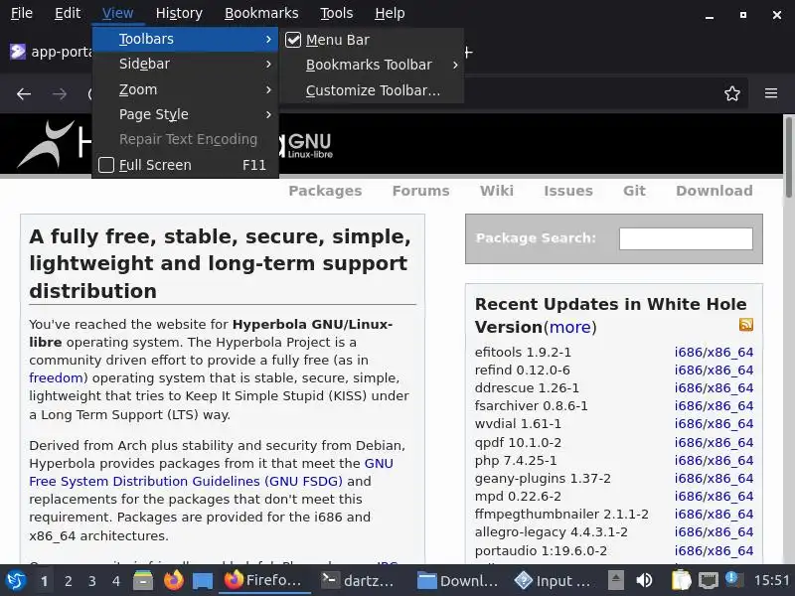This screenshot has height=596, width=795.
Task: Expand the Sidebar submenu
Action: [x=186, y=64]
